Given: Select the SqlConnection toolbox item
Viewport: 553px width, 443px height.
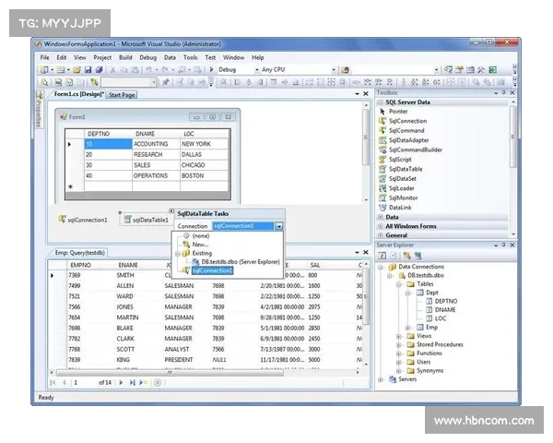Looking at the screenshot, I should 407,121.
